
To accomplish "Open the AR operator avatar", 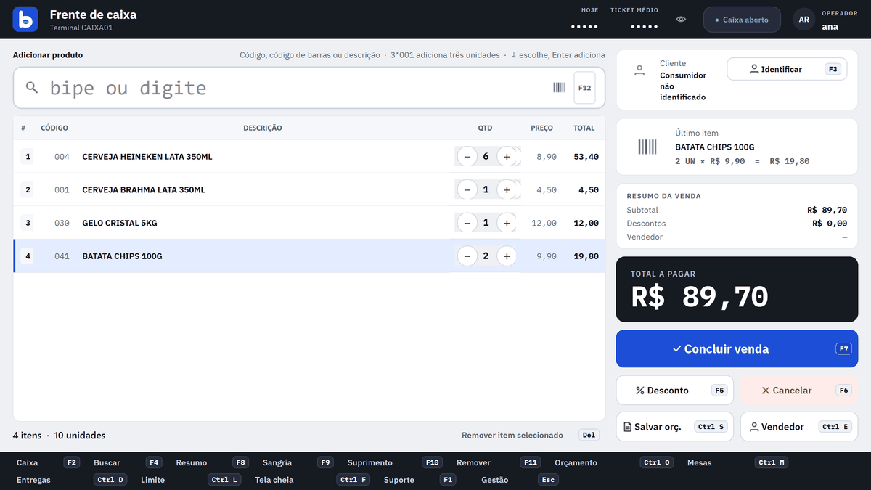I will point(804,20).
